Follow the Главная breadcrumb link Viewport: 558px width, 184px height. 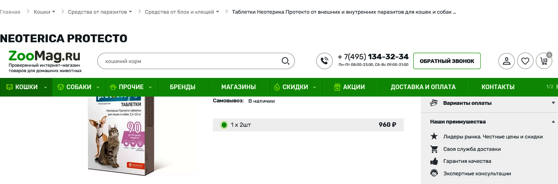coord(10,12)
